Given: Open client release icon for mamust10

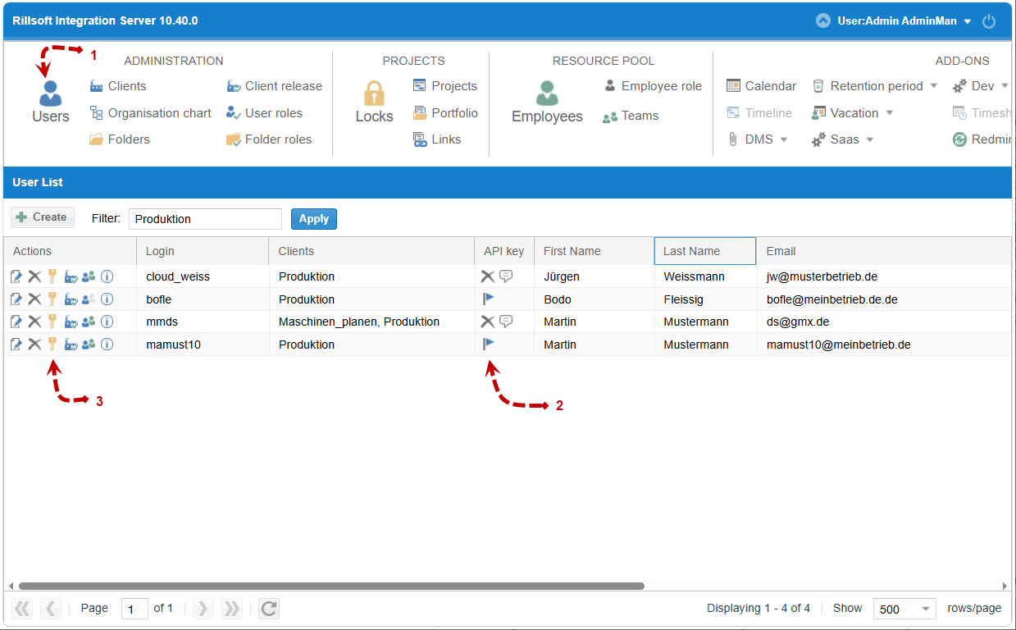Looking at the screenshot, I should coord(71,345).
